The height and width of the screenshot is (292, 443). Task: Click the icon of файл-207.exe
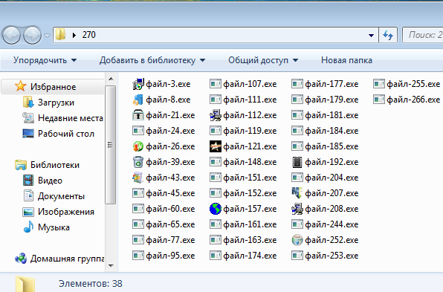pos(297,193)
